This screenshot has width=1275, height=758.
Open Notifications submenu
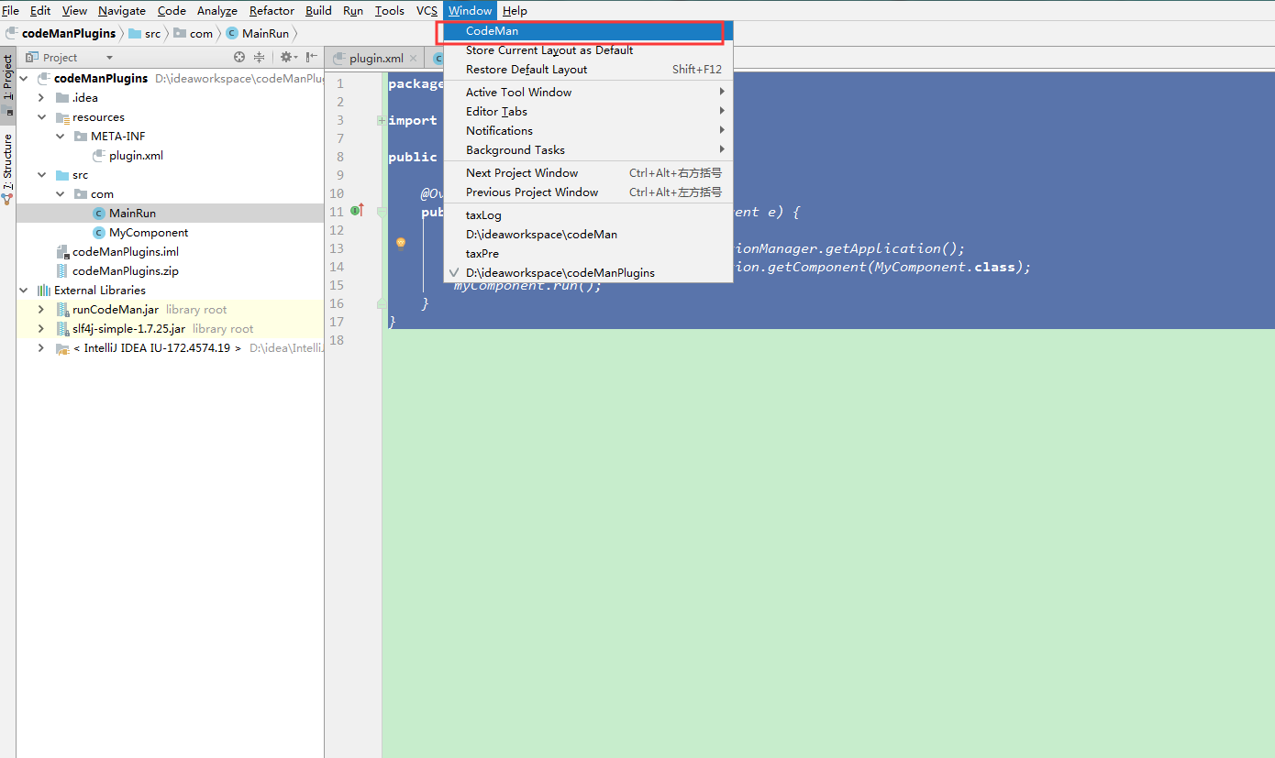click(x=587, y=130)
